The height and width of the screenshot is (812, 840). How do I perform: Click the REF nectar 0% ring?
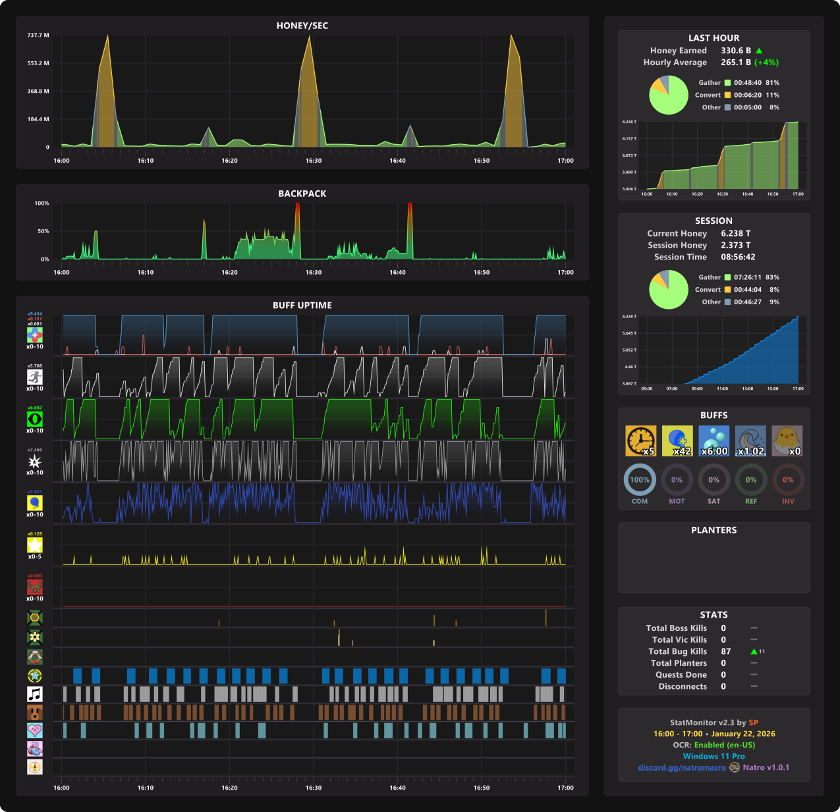(751, 479)
